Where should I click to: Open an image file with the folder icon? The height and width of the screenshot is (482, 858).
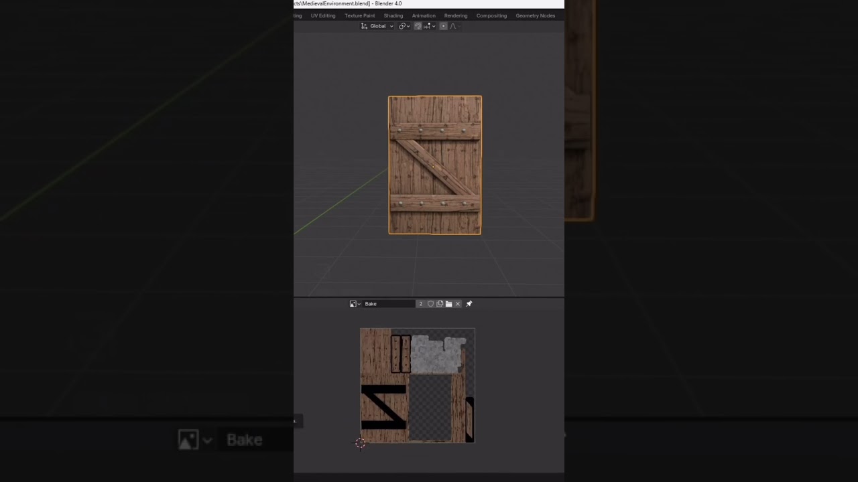(448, 304)
